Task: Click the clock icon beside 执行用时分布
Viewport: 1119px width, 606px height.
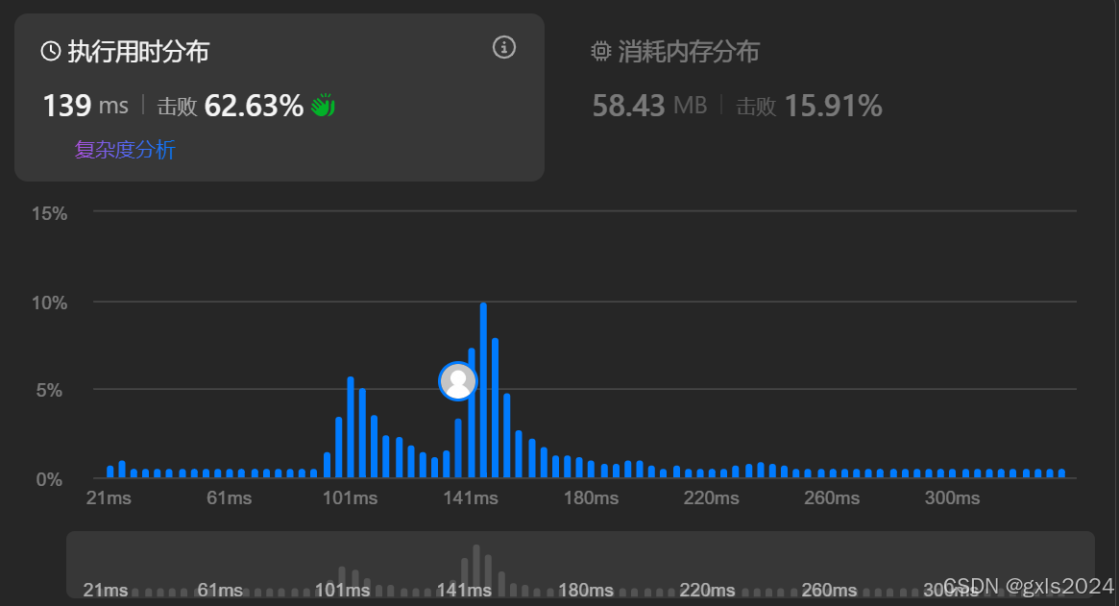Action: (x=51, y=52)
